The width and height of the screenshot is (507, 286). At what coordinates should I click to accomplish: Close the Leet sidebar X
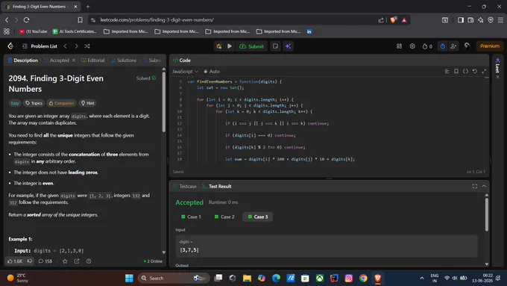point(497,77)
